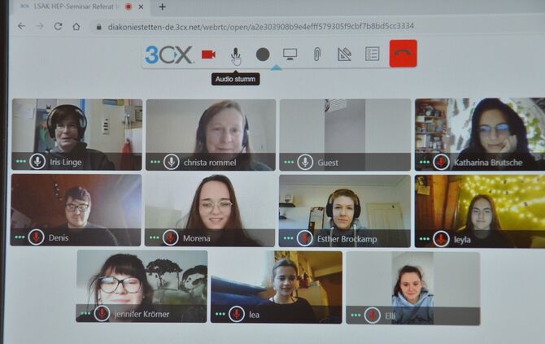
Task: Open a new browser tab
Action: coord(162,7)
